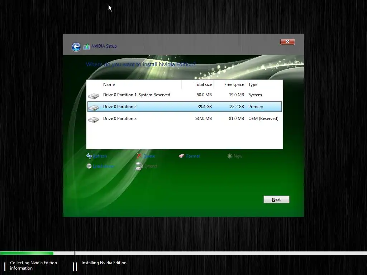
Task: Click Where do you want to install heading
Action: tap(140, 64)
